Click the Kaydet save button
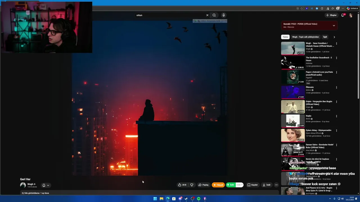Image resolution: width=360 pixels, height=202 pixels. point(252,185)
